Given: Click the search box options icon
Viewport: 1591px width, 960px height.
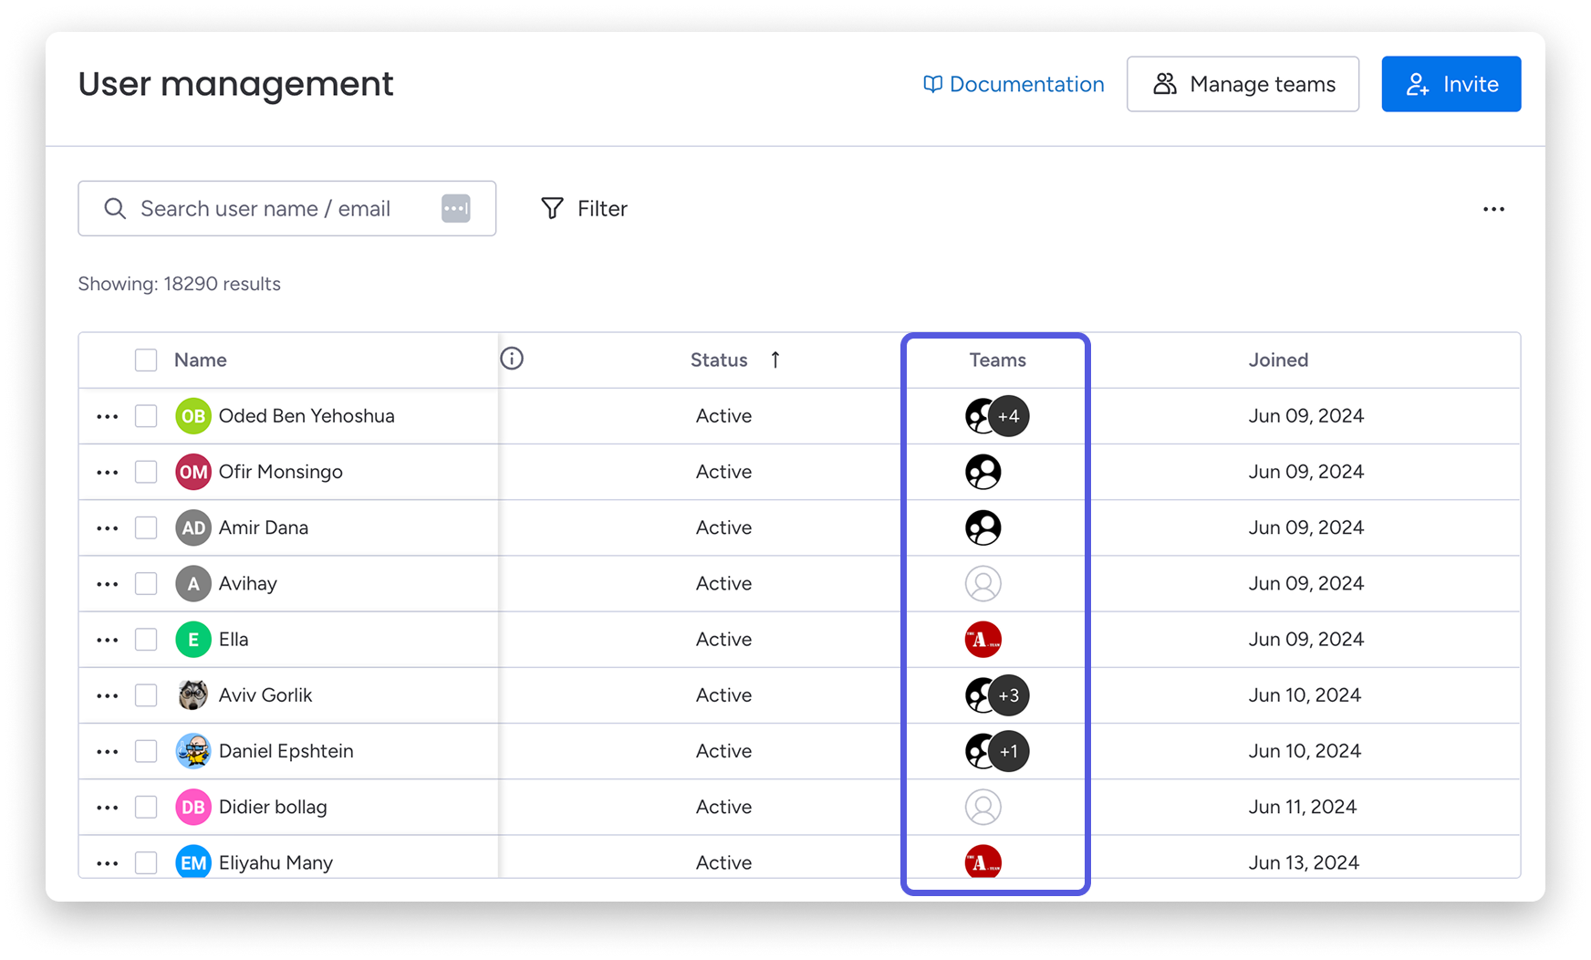Looking at the screenshot, I should 456,209.
